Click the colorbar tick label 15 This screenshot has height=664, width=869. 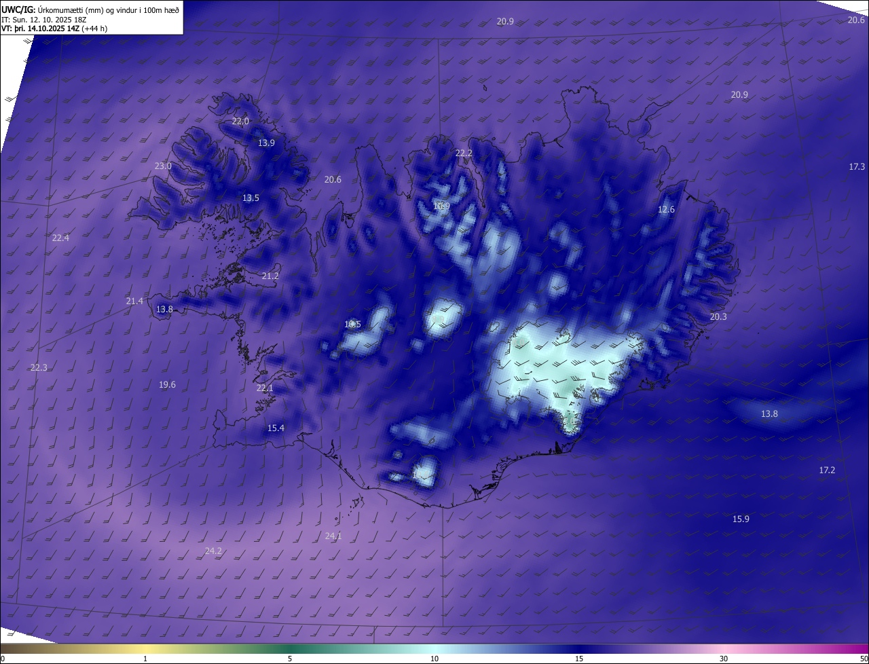(579, 659)
